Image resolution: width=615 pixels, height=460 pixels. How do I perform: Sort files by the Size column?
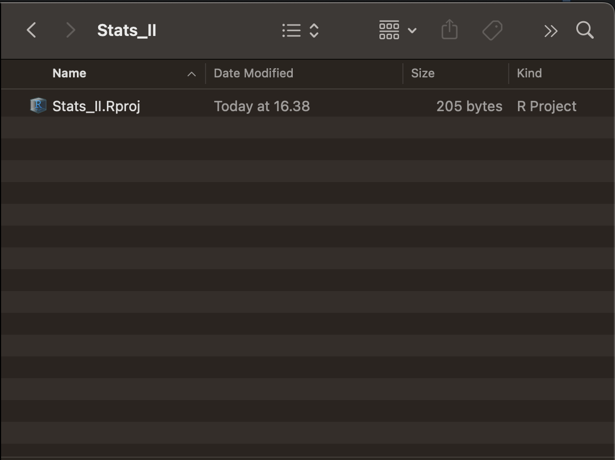pos(423,74)
